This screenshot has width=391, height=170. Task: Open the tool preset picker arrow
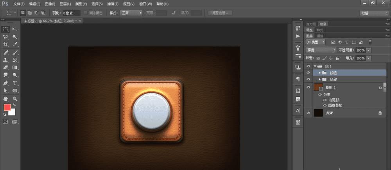15,13
